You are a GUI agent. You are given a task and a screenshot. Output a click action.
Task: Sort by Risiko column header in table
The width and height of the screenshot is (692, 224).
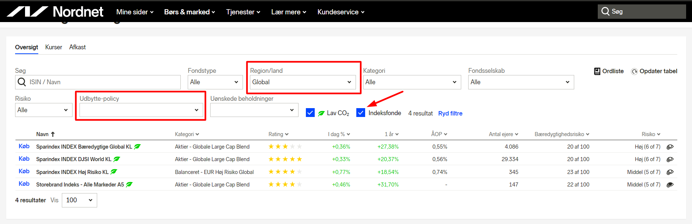tap(651, 134)
